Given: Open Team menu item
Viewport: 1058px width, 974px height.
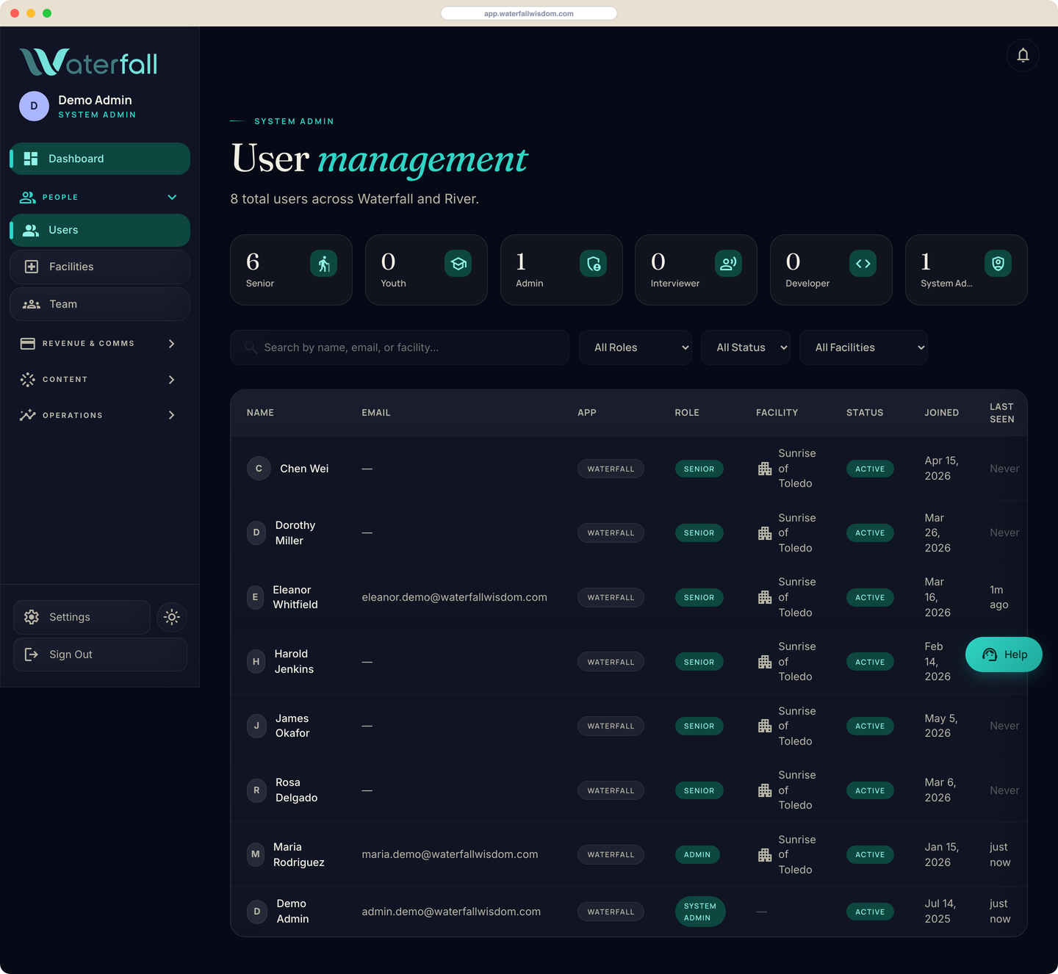Looking at the screenshot, I should tap(100, 304).
